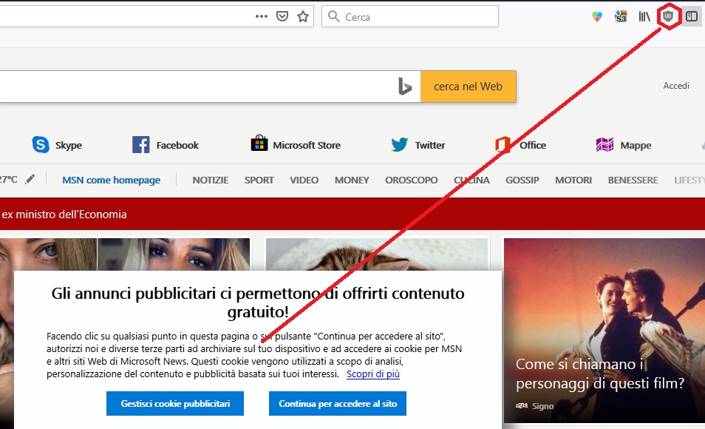Open the BENESSERE menu section

pyautogui.click(x=633, y=180)
